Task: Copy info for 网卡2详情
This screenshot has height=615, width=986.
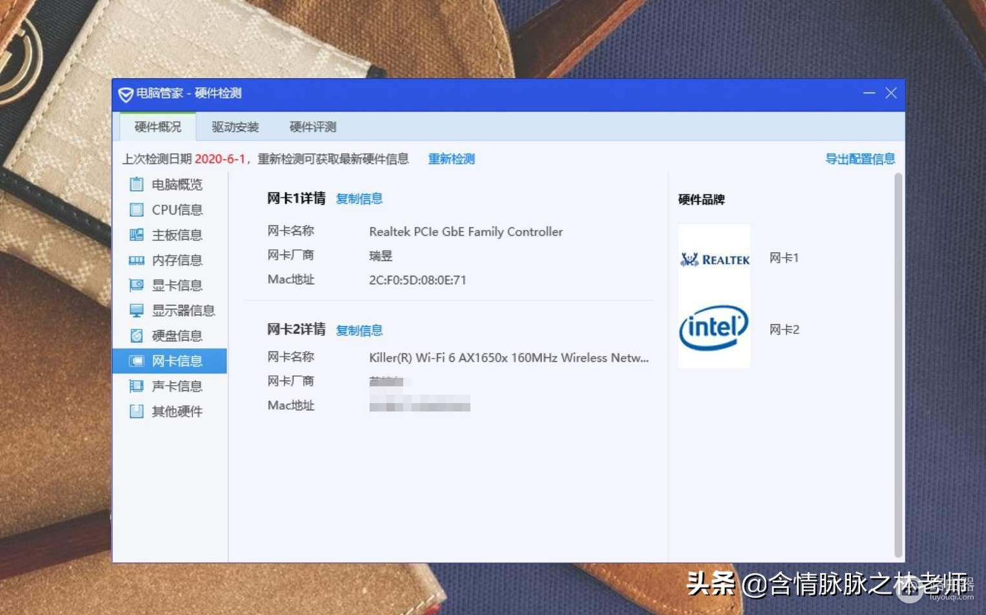Action: [x=359, y=331]
